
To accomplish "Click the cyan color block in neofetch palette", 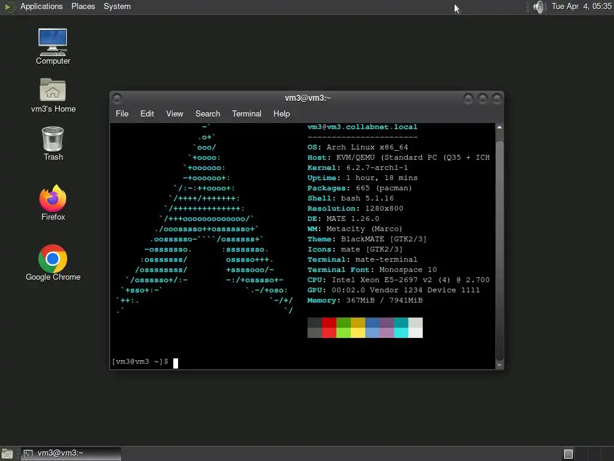I will click(401, 327).
